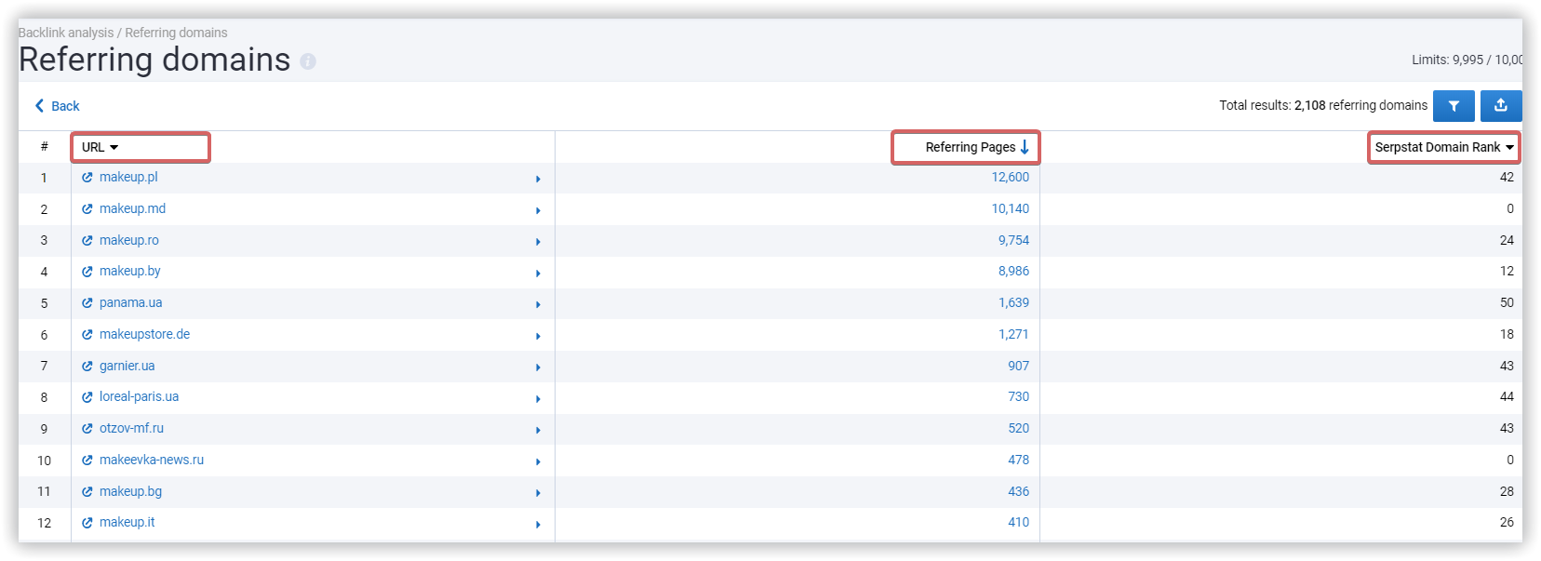Open the filter button
Screen dimensions: 1541x561
[x=1454, y=106]
